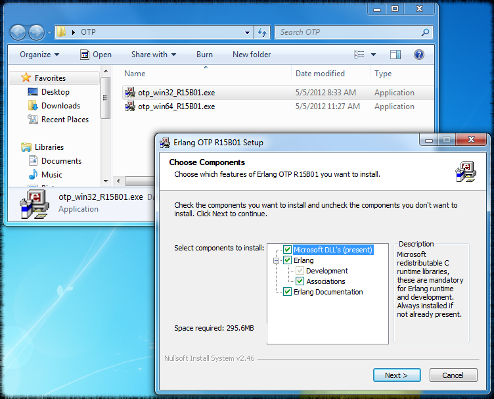
Task: Select the Associations tree label
Action: tap(325, 281)
